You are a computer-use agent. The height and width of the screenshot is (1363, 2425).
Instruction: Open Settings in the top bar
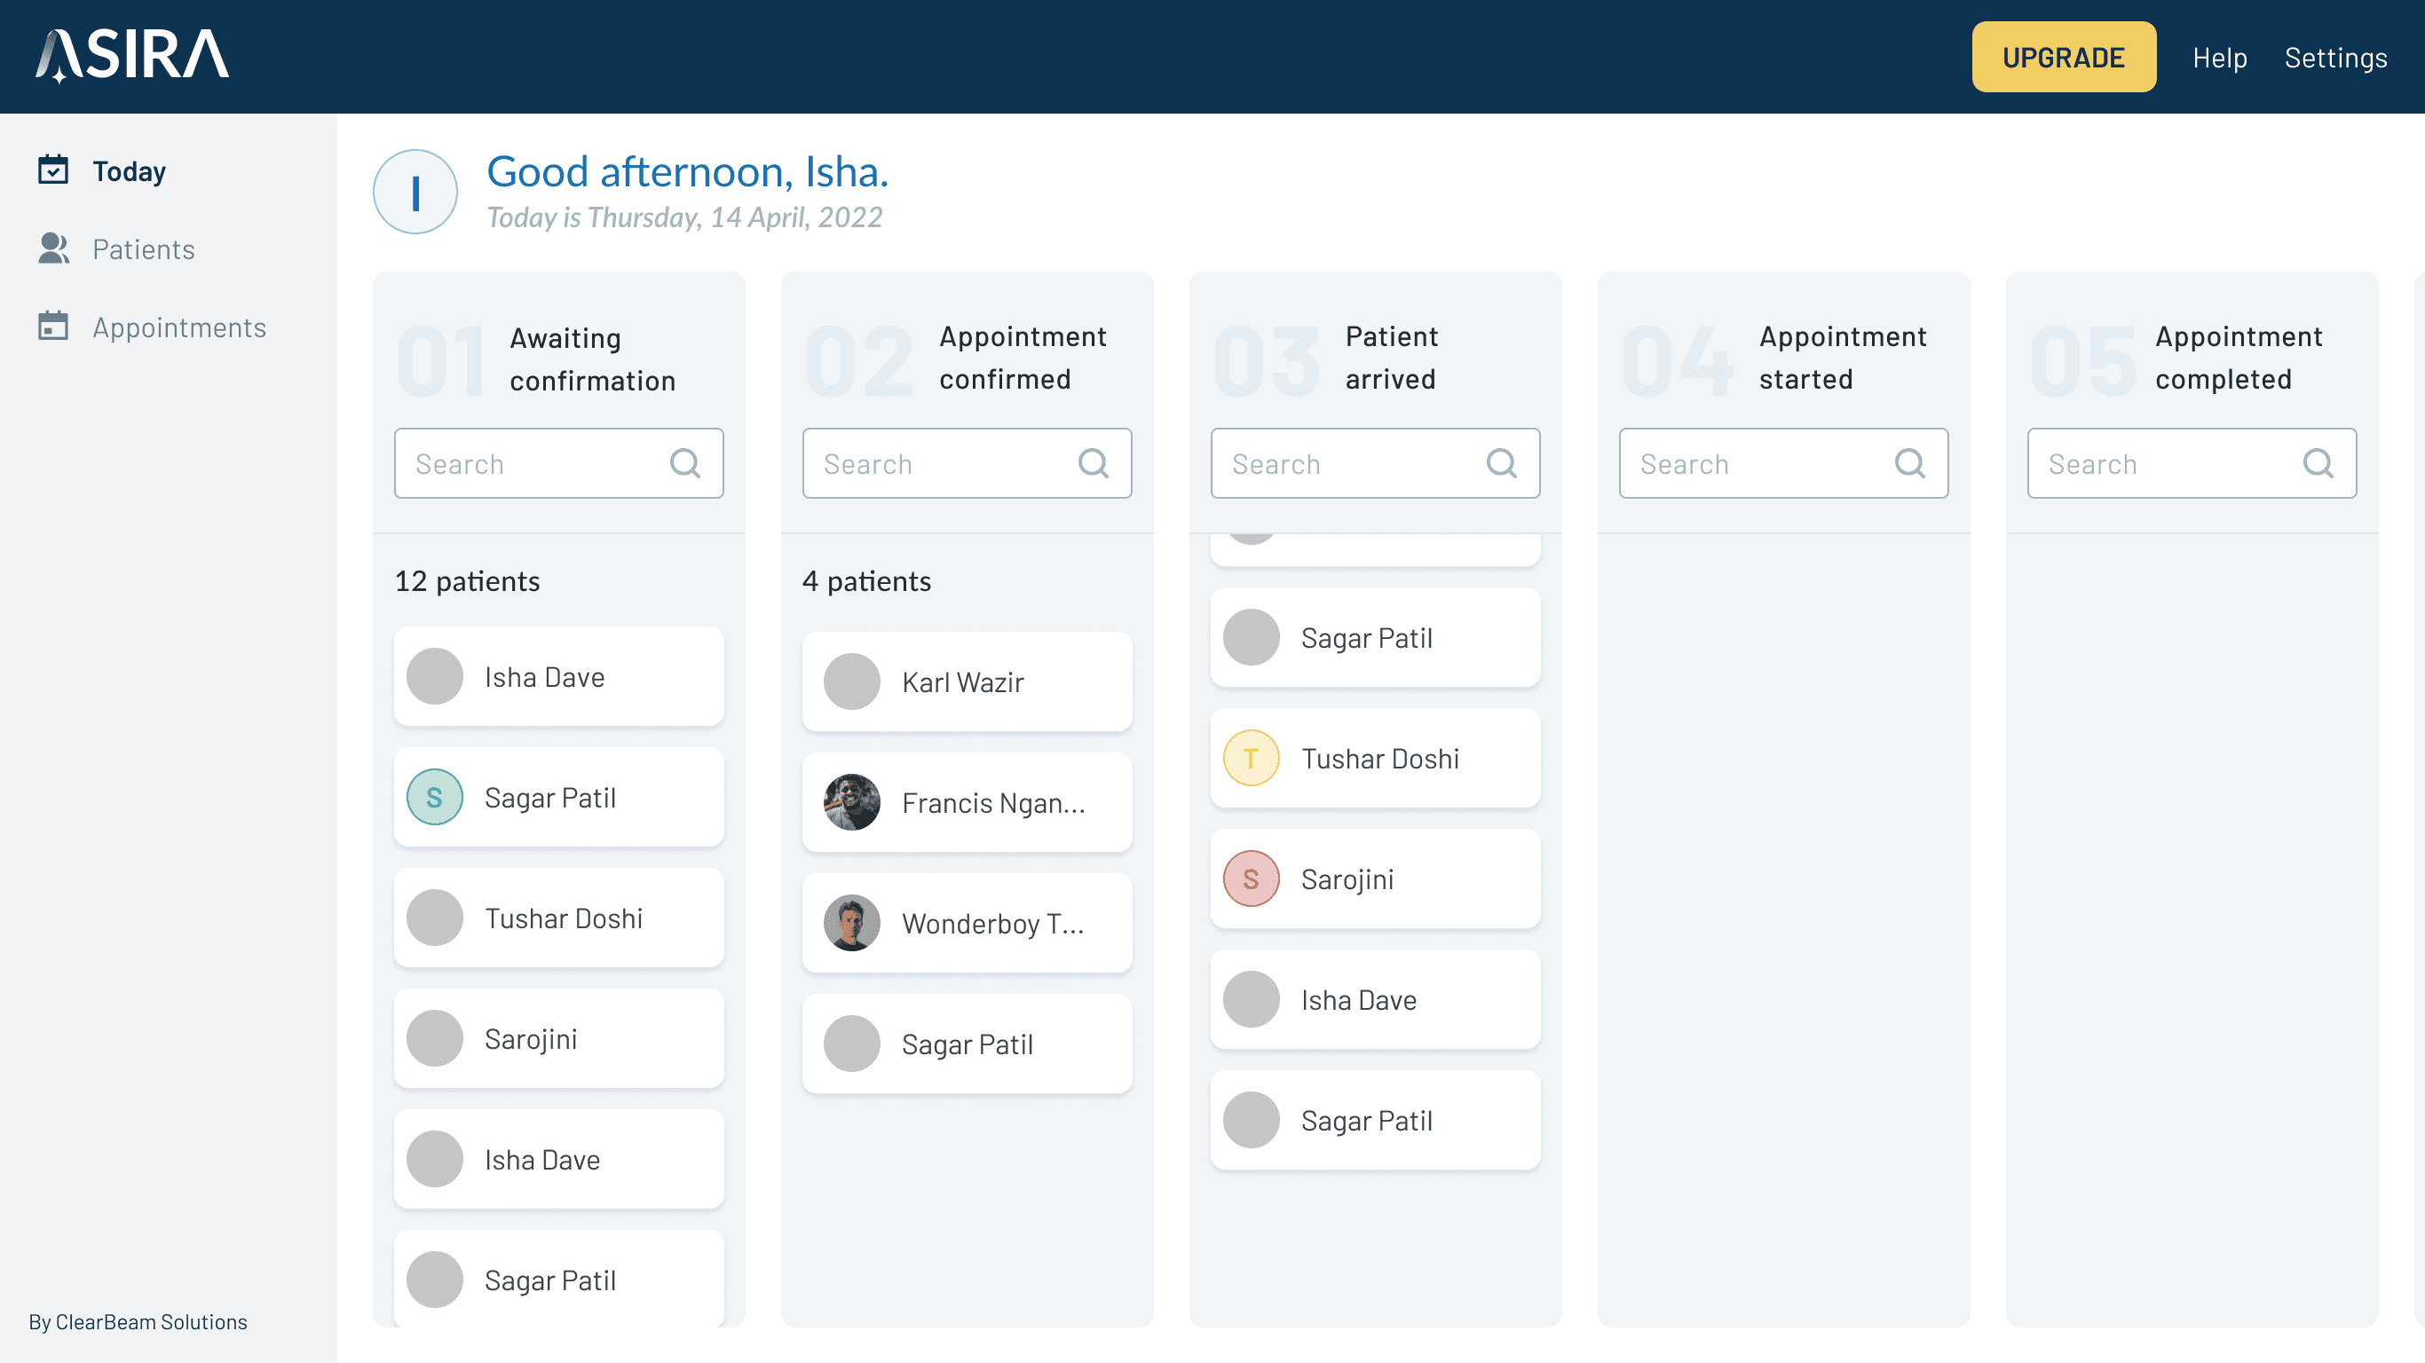click(x=2335, y=59)
